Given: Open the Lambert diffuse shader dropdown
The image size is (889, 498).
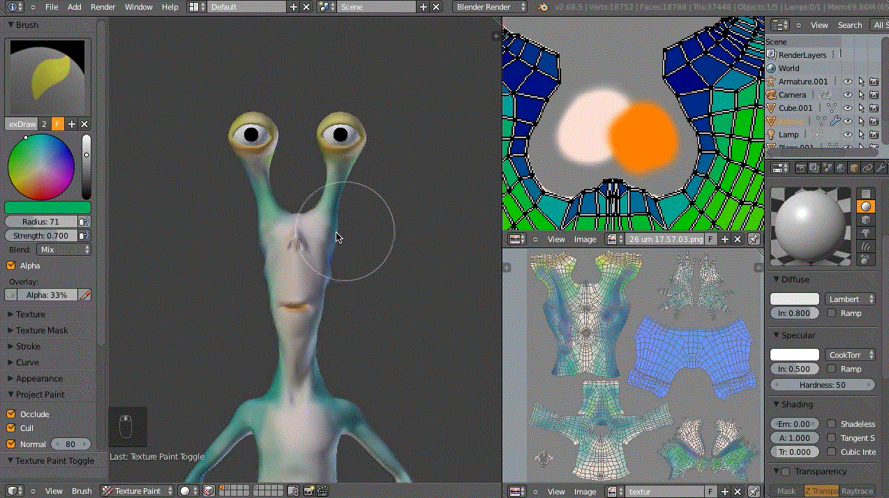Looking at the screenshot, I should (x=850, y=299).
